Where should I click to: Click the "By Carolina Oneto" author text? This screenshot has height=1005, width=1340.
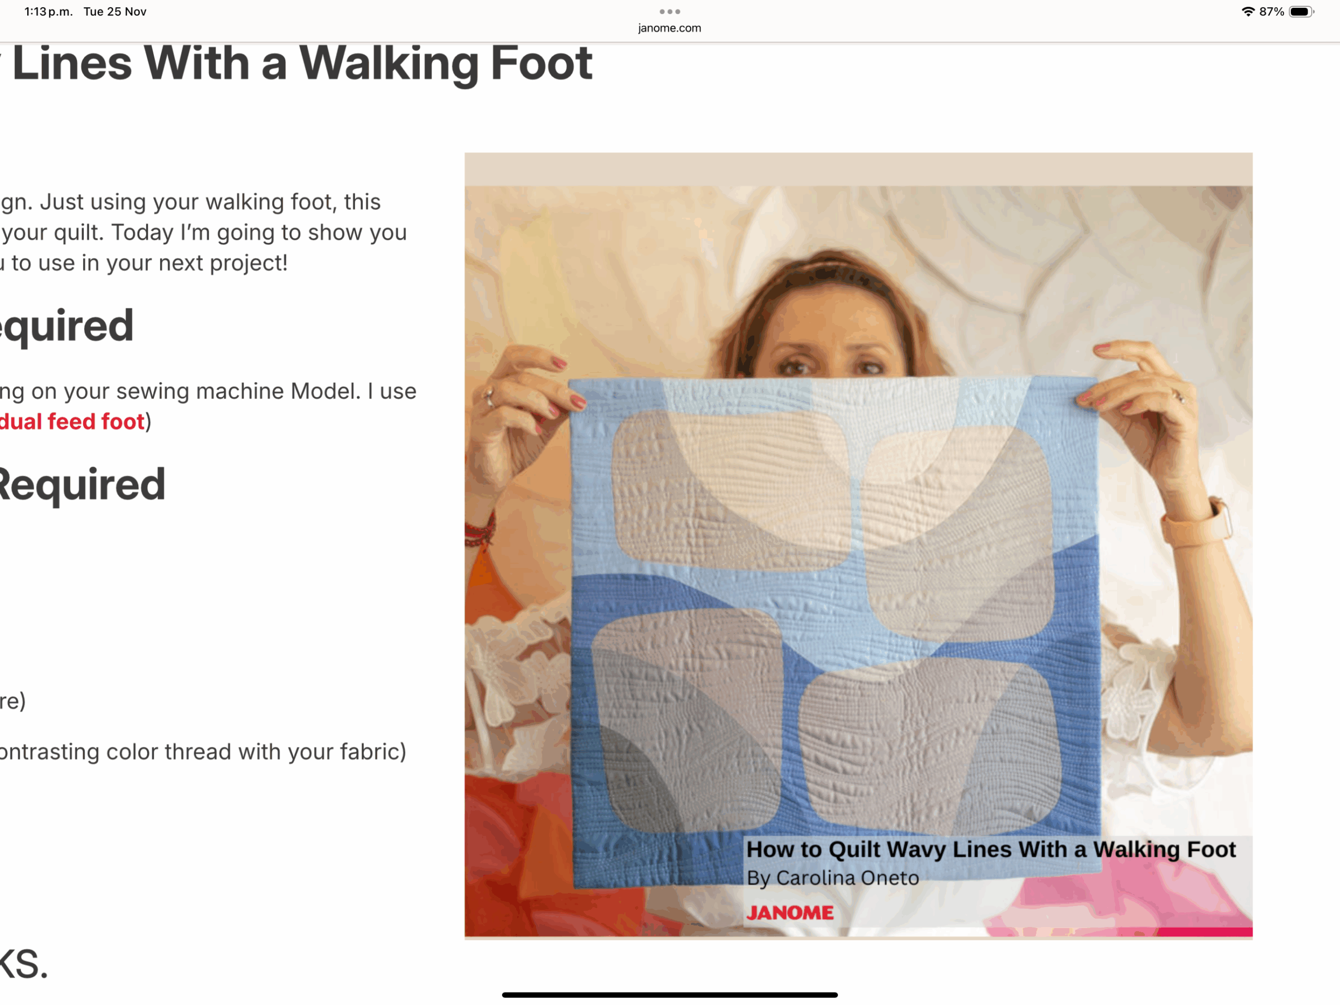click(x=832, y=878)
